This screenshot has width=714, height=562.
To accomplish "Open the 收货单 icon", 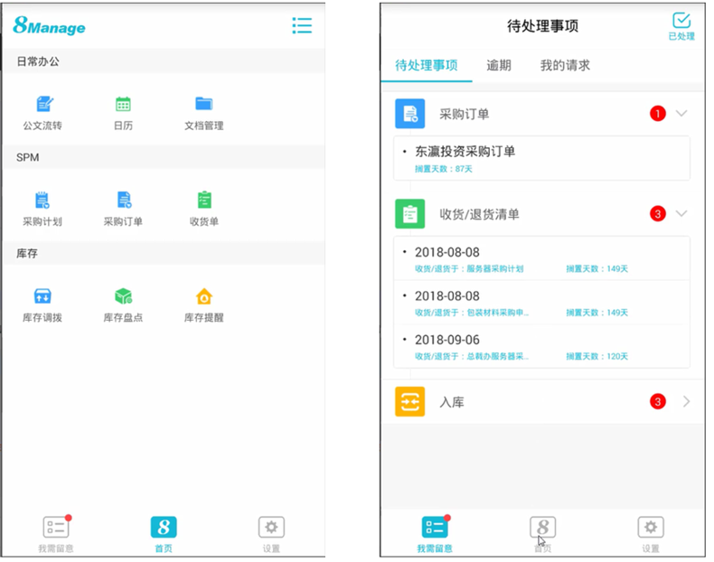I will pyautogui.click(x=203, y=201).
